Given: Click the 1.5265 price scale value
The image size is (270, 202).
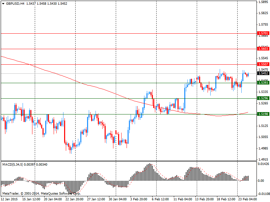Looking at the screenshot, I should (264, 103).
